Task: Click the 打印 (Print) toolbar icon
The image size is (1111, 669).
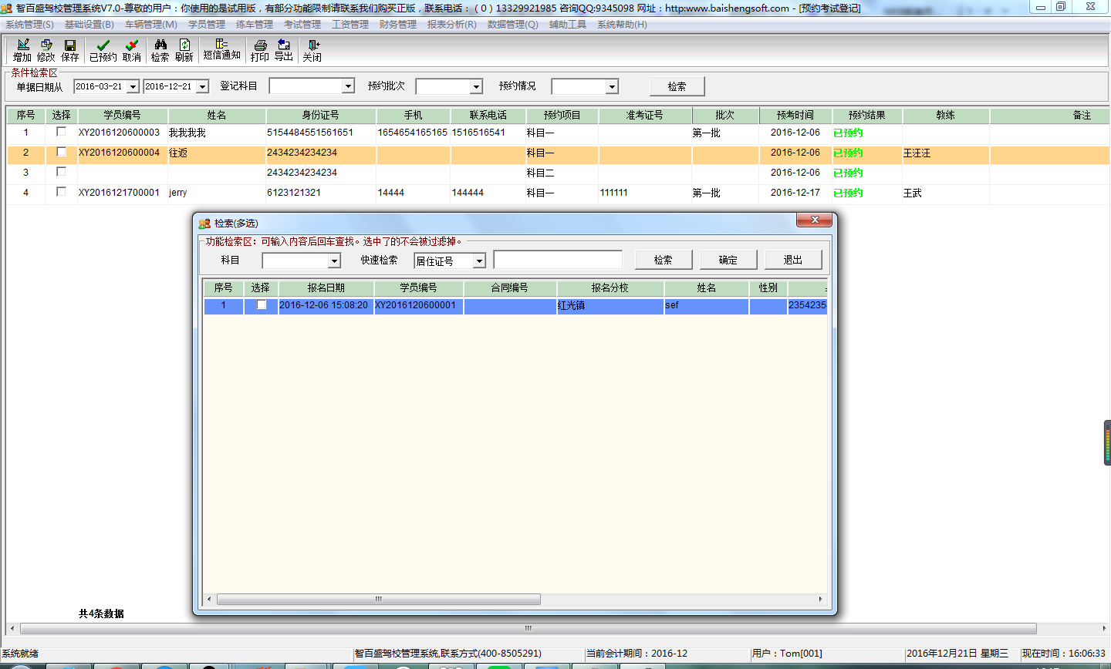Action: click(260, 51)
